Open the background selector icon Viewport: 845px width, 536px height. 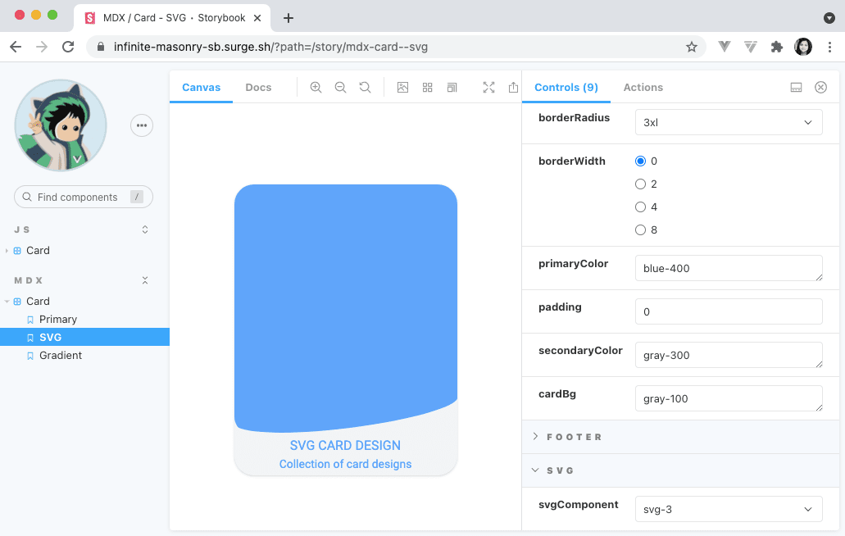402,87
